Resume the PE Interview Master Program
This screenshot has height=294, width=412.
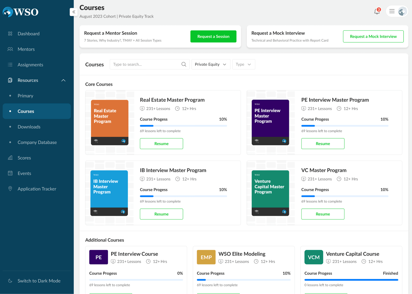pyautogui.click(x=323, y=144)
